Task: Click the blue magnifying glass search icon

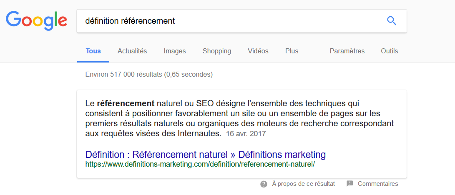Action: pyautogui.click(x=392, y=21)
